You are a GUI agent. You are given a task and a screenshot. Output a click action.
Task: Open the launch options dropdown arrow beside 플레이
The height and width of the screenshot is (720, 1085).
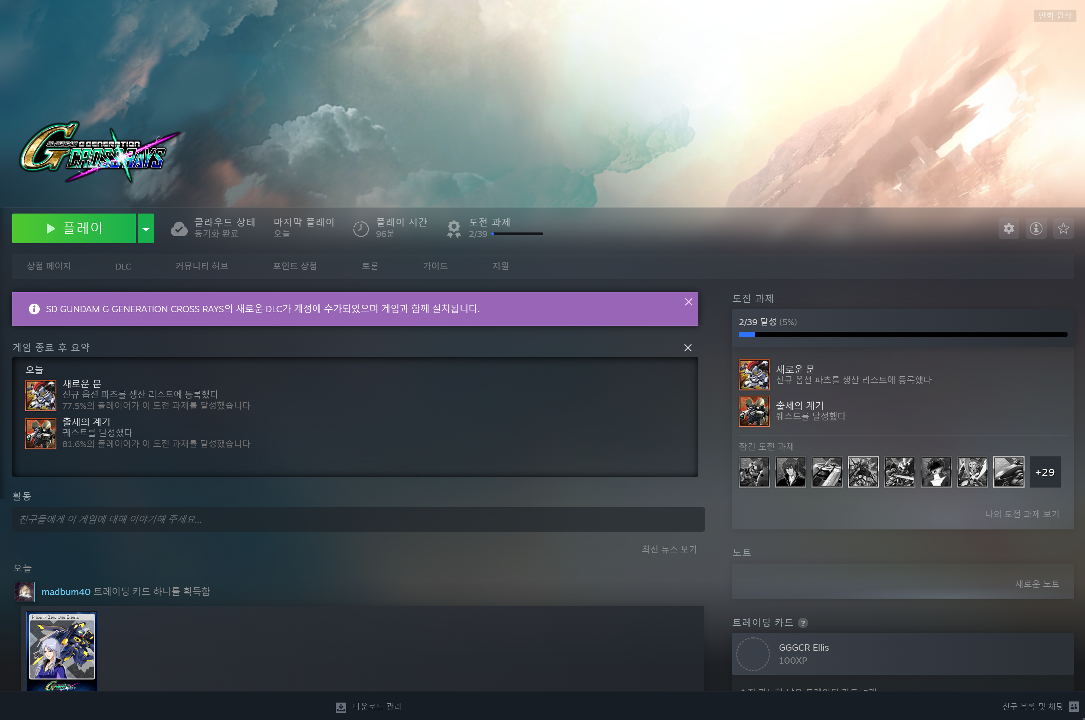click(146, 228)
